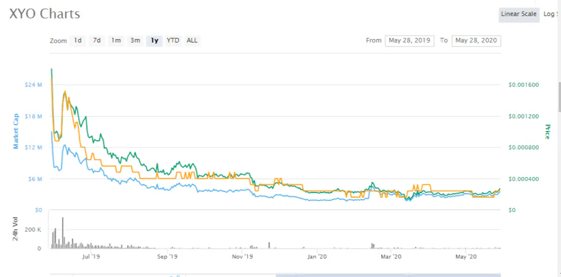
Task: Click the $24 M market cap label
Action: tap(34, 85)
